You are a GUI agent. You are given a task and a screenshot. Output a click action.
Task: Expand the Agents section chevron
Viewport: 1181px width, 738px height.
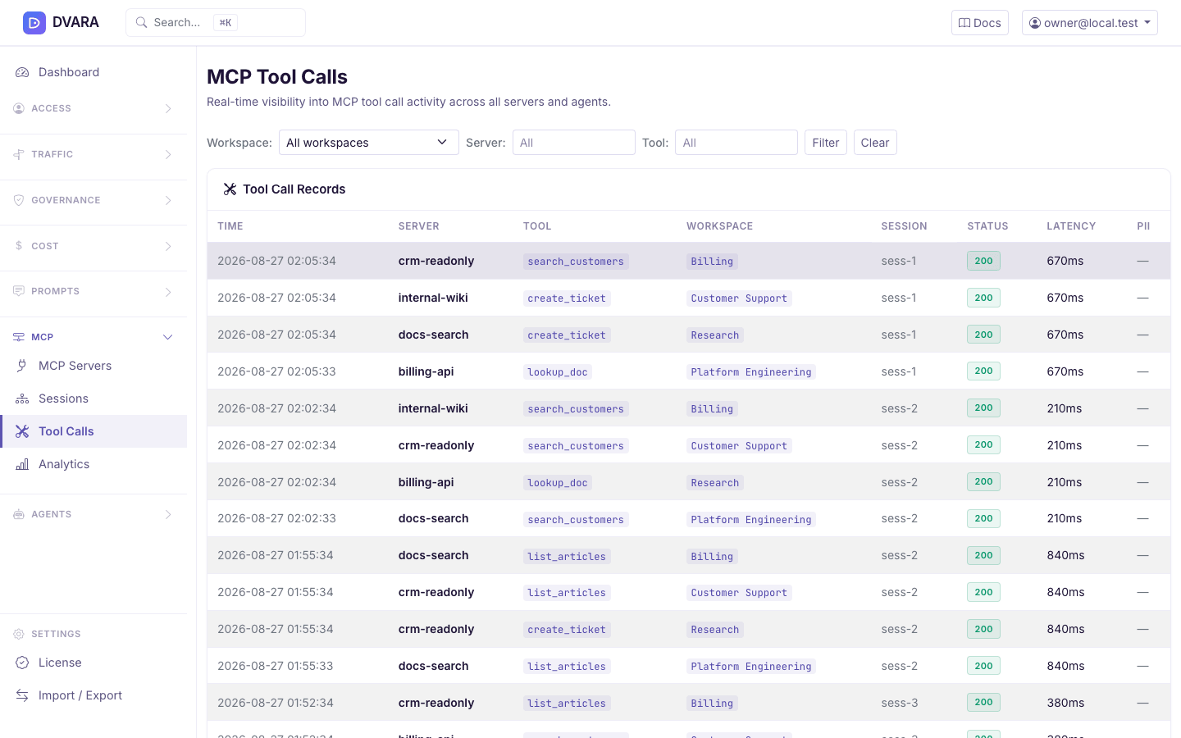tap(168, 514)
